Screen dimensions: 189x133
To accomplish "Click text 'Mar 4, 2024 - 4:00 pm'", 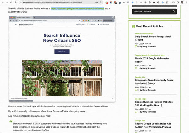I will (143, 44).
